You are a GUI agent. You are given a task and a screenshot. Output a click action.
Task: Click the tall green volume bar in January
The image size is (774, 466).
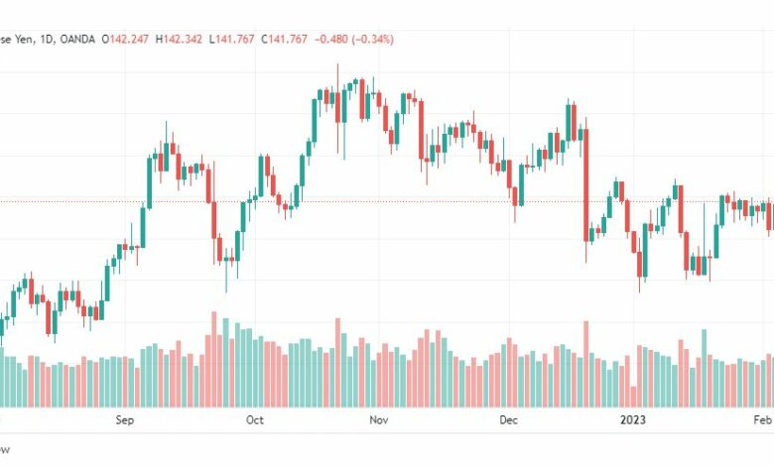[x=705, y=369]
